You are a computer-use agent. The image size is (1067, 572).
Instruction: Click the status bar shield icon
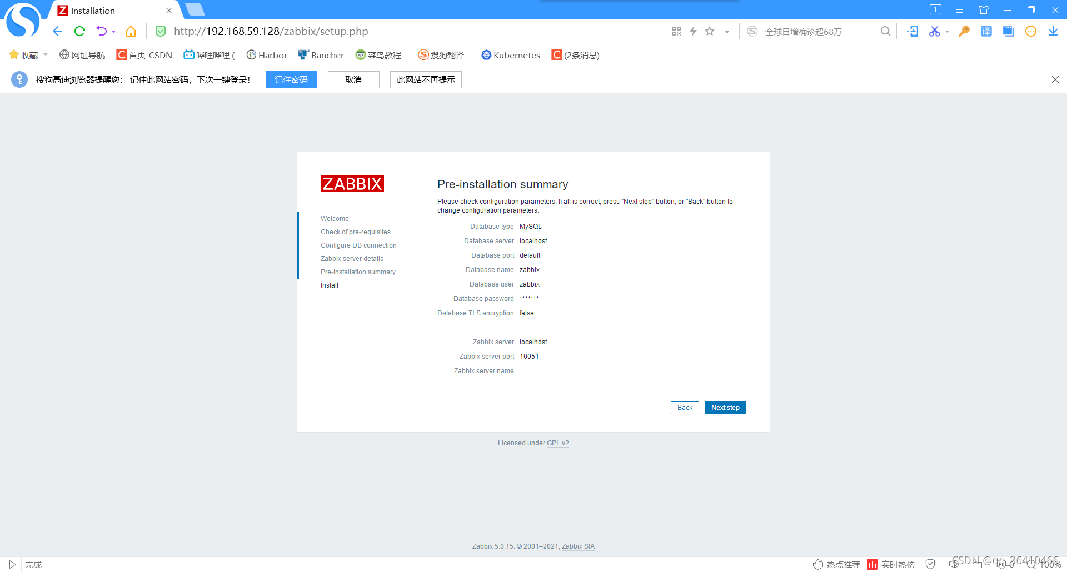(930, 564)
